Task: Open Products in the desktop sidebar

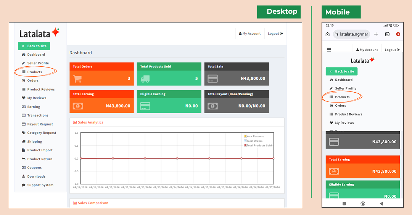Action: pos(32,72)
